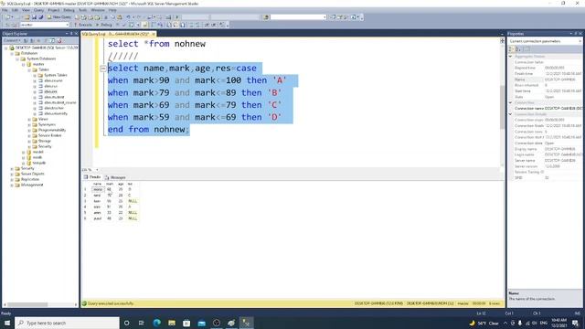Select the msdb database

pos(37,157)
